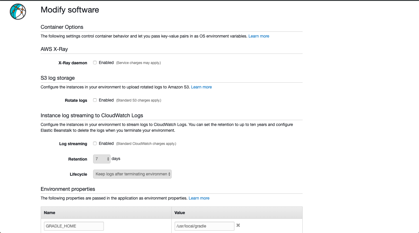Image resolution: width=419 pixels, height=233 pixels.
Task: Open Learn more for Environment properties
Action: [x=199, y=198]
